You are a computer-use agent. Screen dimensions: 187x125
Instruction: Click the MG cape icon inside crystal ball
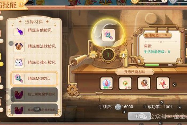click(108, 35)
